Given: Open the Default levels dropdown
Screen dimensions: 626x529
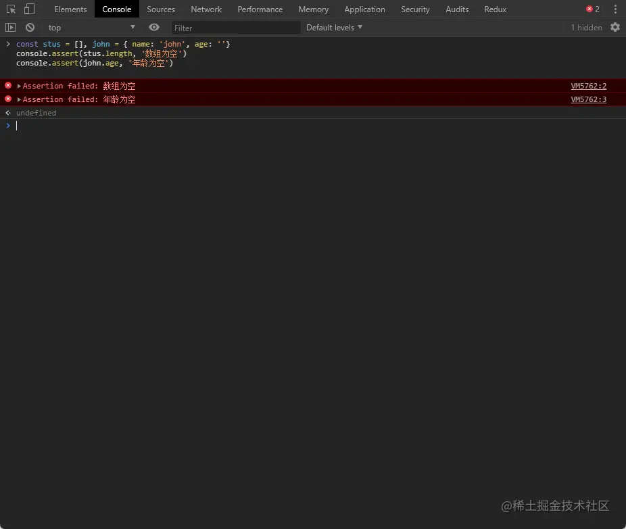Looking at the screenshot, I should click(x=334, y=28).
